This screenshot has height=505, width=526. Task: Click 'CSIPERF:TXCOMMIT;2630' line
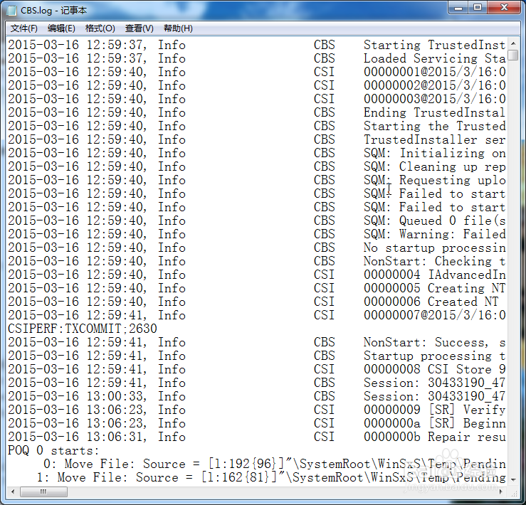point(82,329)
